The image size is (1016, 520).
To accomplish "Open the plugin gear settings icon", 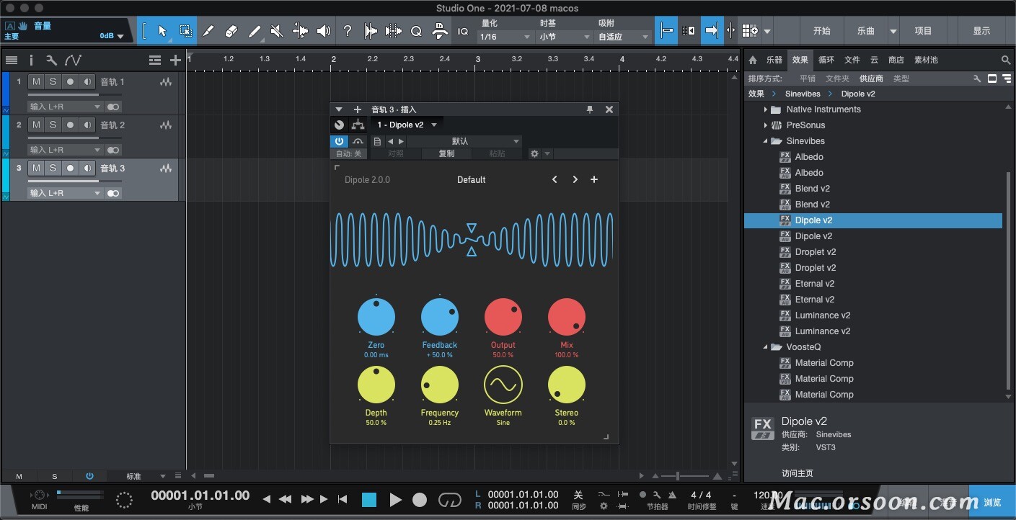I will 534,153.
